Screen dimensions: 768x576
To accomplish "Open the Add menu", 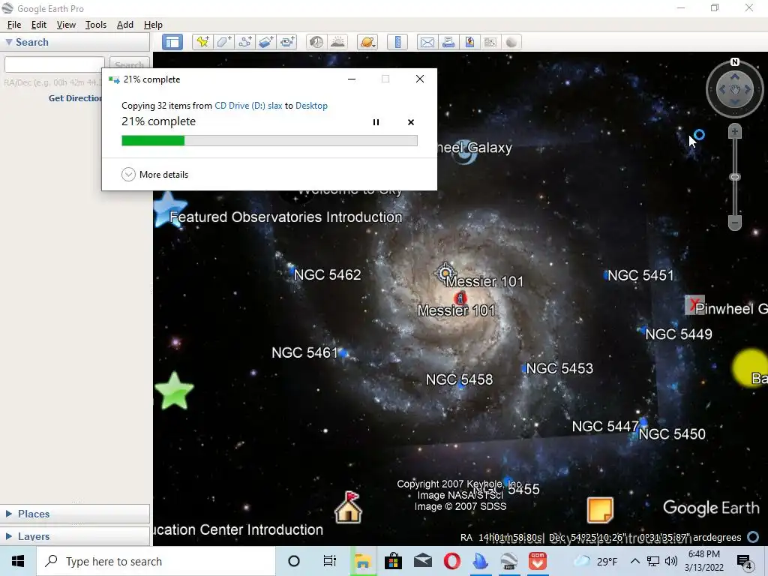I will (x=125, y=25).
